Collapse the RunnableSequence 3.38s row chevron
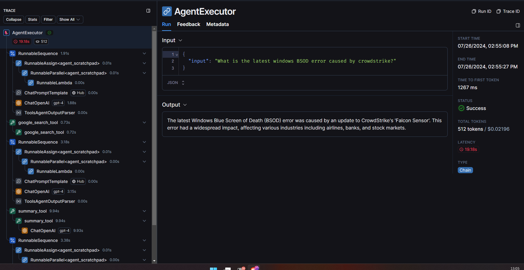The width and height of the screenshot is (524, 270). (x=144, y=240)
